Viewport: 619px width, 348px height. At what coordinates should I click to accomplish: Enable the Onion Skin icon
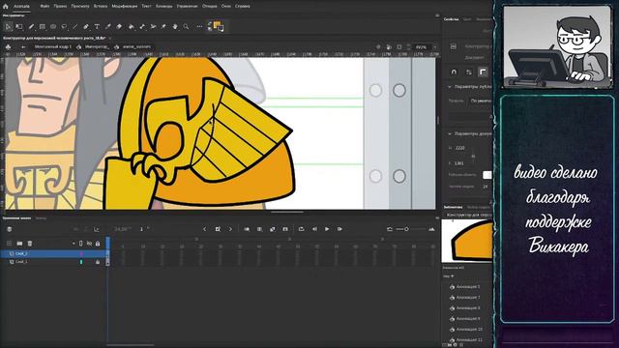click(247, 229)
